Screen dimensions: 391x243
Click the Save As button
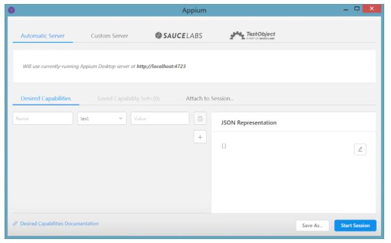pyautogui.click(x=312, y=225)
